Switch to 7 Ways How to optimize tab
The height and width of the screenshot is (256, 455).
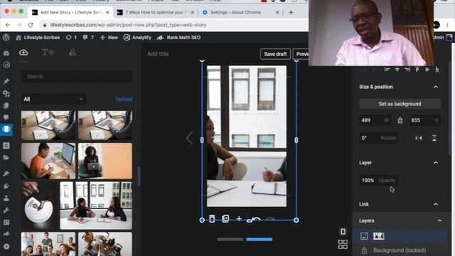point(155,12)
